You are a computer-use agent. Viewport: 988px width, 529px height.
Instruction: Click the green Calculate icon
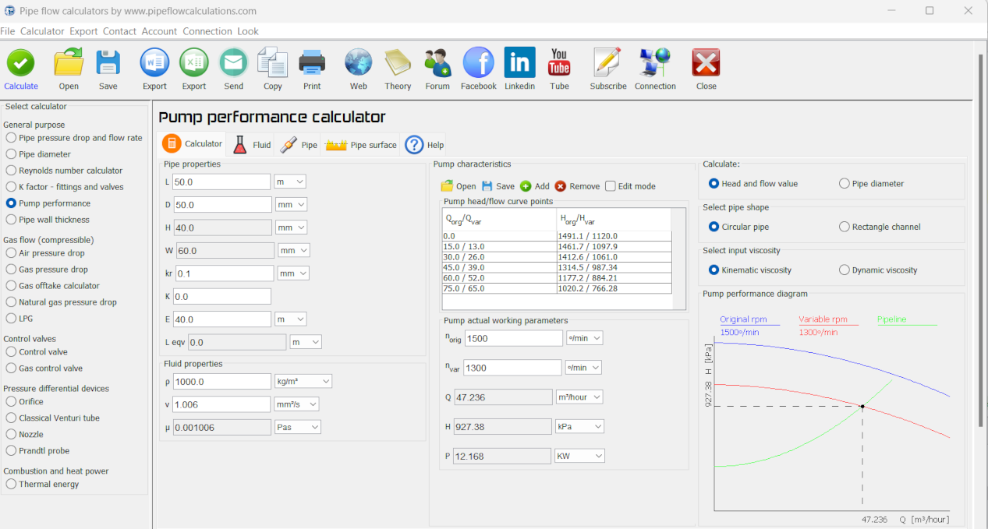[20, 67]
